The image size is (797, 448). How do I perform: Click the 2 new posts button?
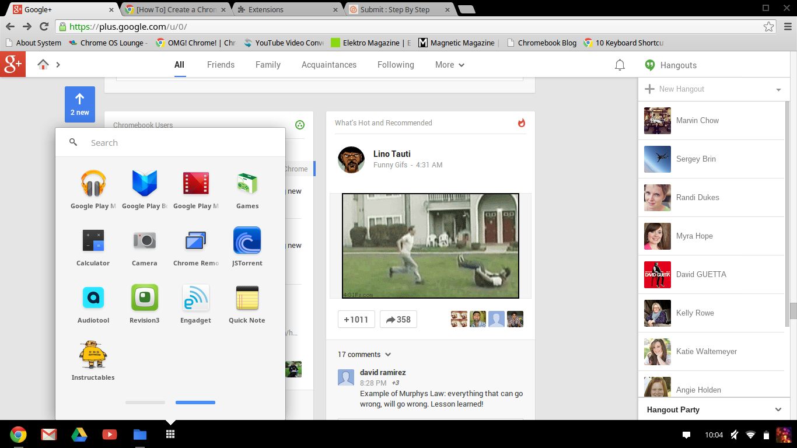tap(79, 104)
